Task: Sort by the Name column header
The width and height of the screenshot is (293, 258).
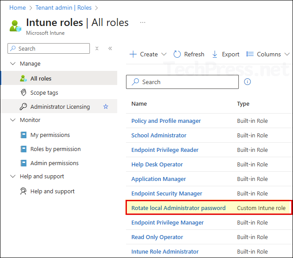Action: (x=139, y=103)
